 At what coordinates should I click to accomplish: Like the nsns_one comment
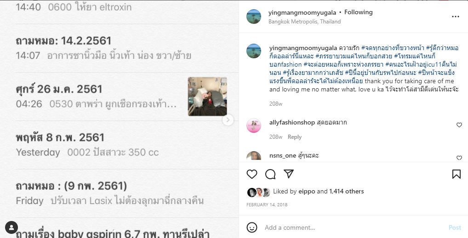pyautogui.click(x=459, y=158)
